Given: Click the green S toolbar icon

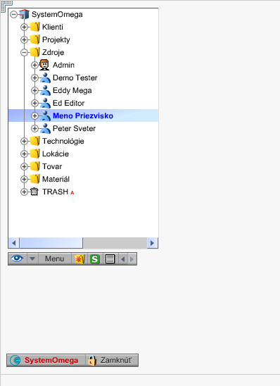Looking at the screenshot, I should click(x=95, y=259).
